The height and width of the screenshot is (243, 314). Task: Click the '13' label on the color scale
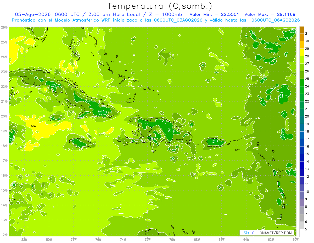click(307, 169)
